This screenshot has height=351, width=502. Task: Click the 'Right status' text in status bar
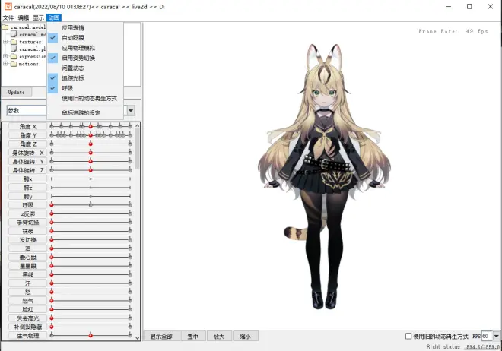(443, 347)
